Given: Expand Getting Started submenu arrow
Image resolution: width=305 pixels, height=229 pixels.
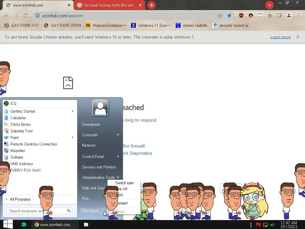Looking at the screenshot, I should [x=73, y=111].
